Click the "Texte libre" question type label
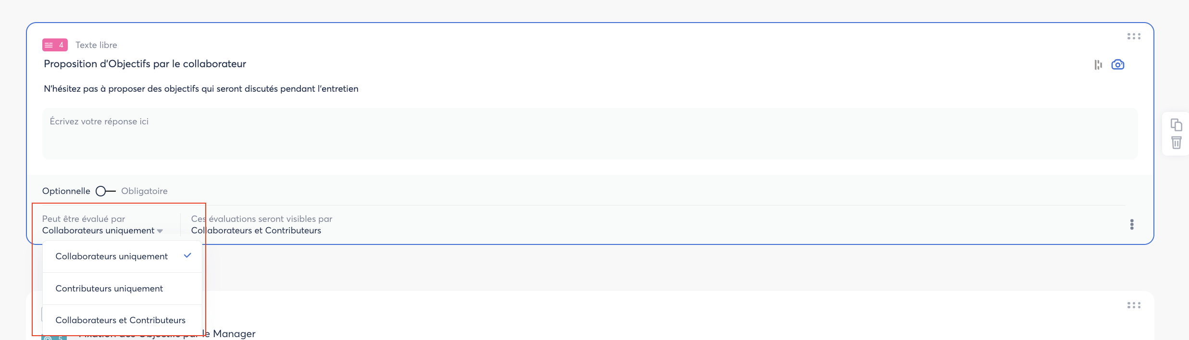 [96, 45]
